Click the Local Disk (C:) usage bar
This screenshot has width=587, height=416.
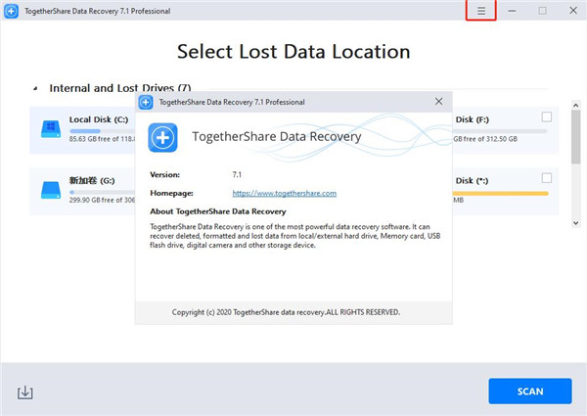tap(85, 130)
